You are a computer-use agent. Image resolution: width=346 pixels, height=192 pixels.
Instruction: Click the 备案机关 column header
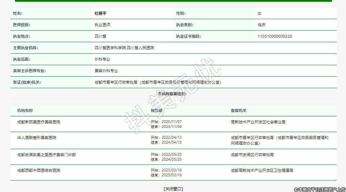point(238,110)
